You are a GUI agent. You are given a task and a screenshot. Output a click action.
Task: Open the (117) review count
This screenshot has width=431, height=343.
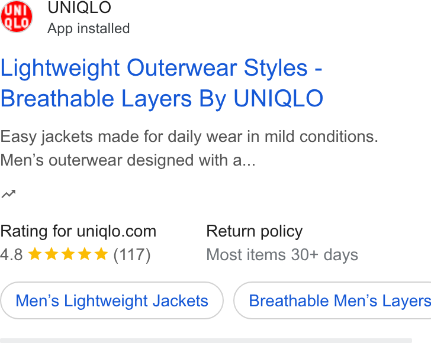click(x=132, y=255)
